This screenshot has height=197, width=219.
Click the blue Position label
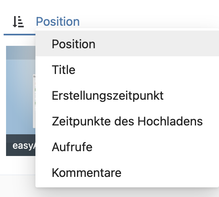[x=58, y=21]
